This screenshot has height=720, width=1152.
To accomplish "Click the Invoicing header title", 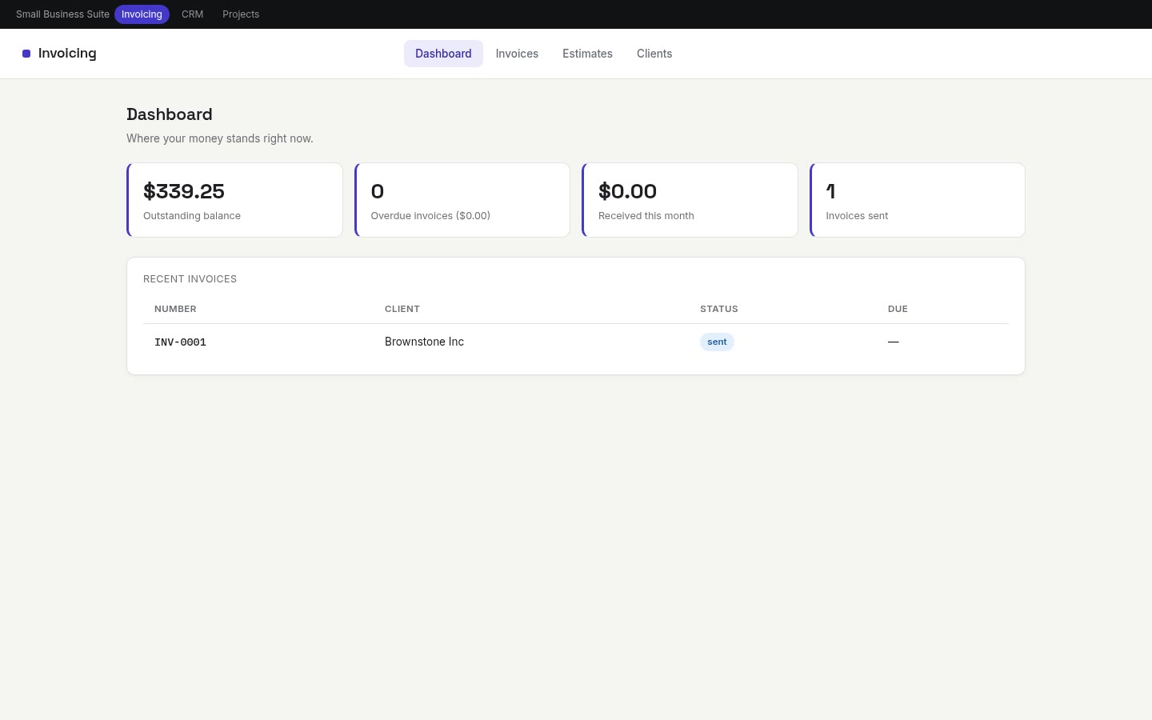I will [67, 54].
